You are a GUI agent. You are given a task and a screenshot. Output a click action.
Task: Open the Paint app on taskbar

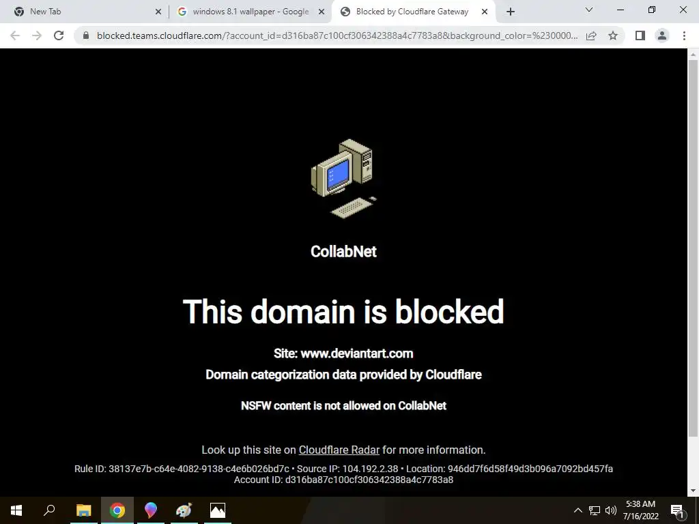click(x=184, y=510)
